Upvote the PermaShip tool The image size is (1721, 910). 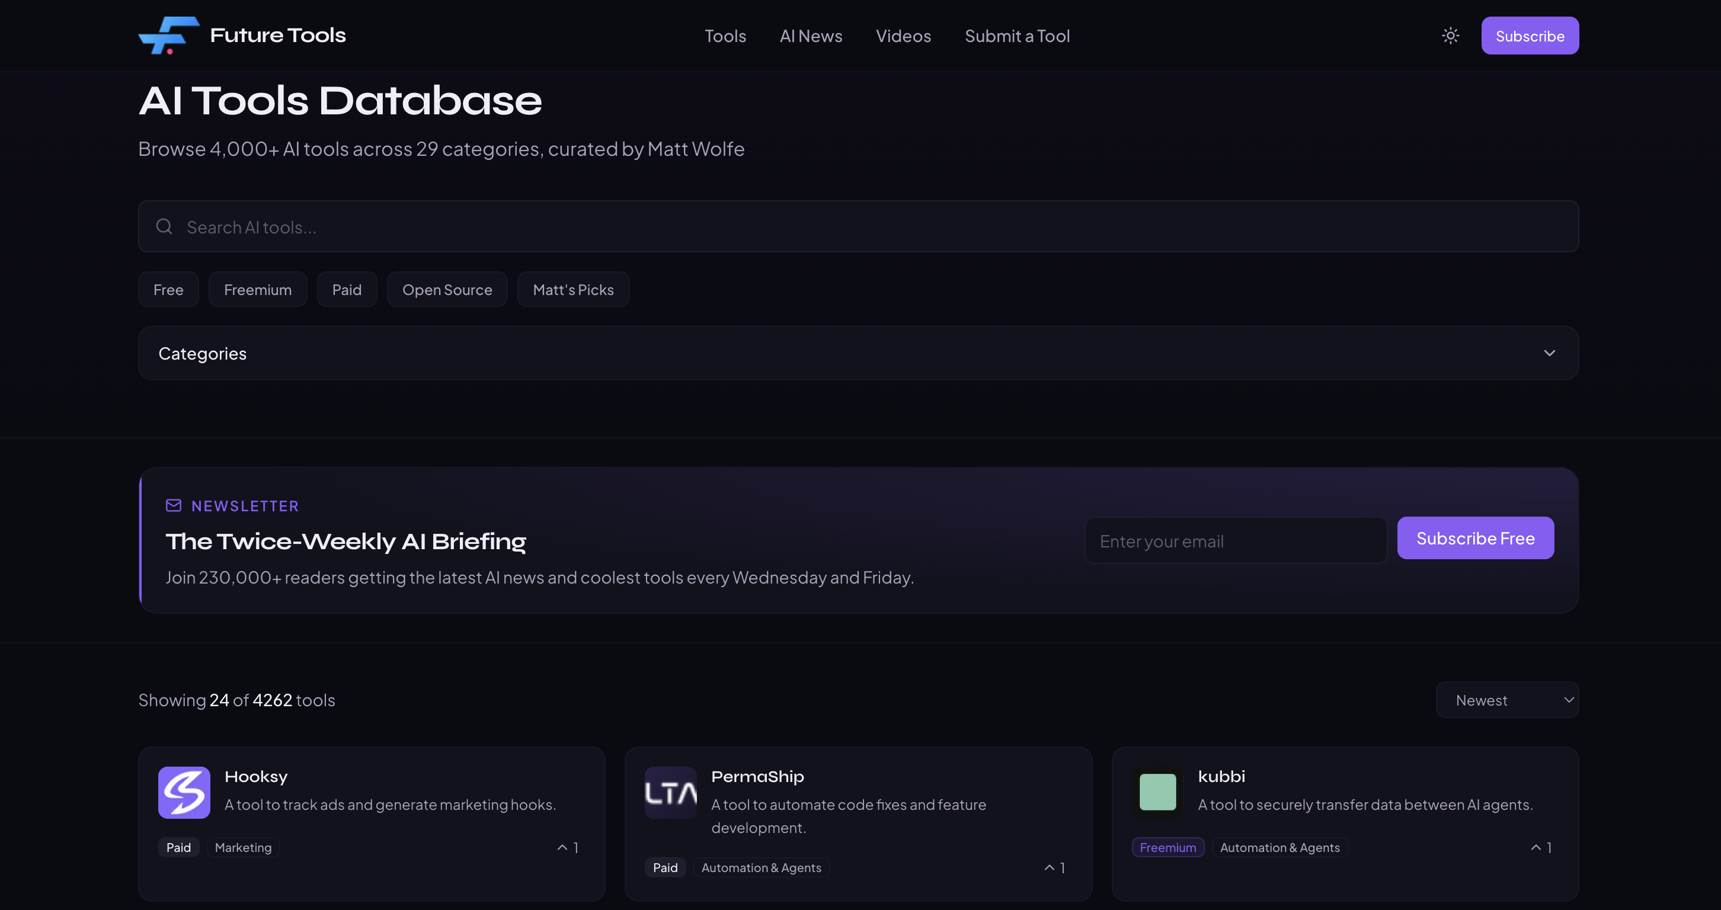point(1054,867)
